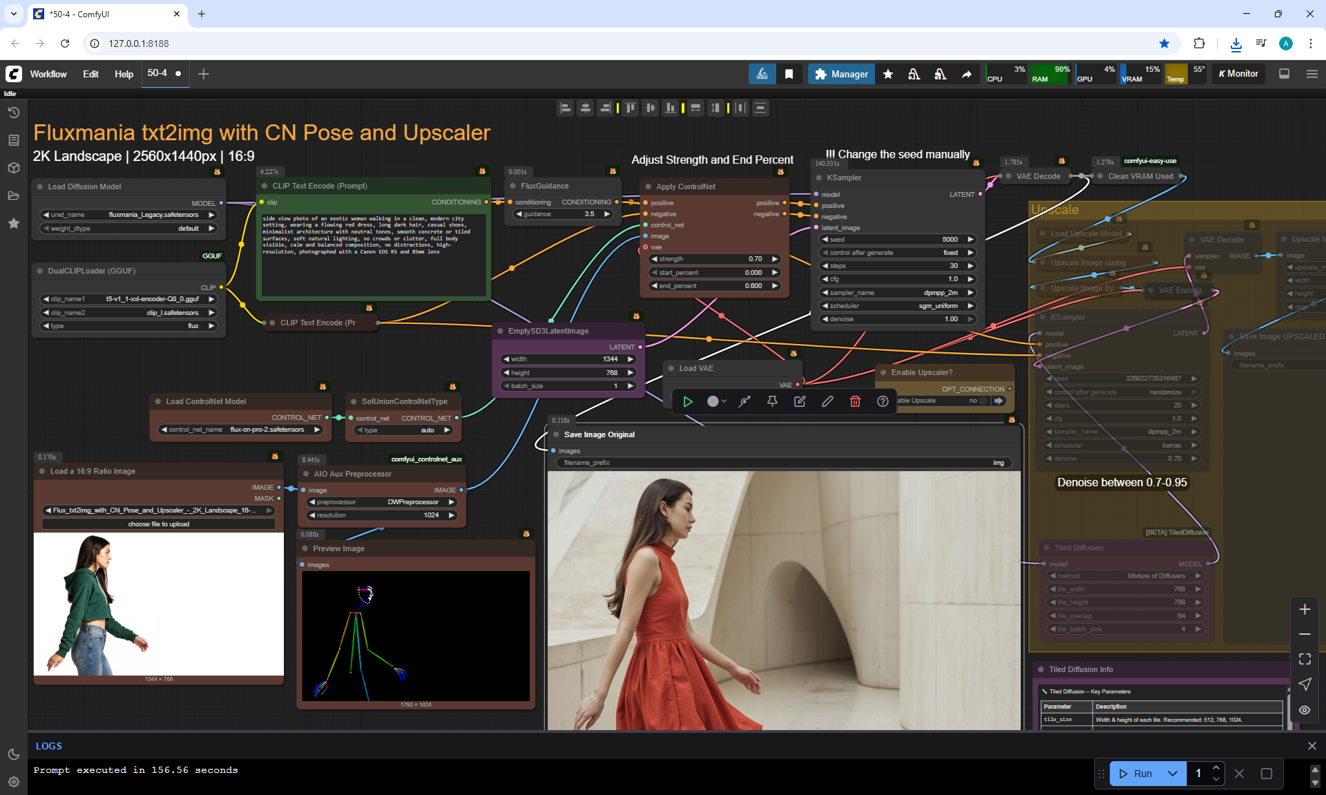
Task: Open the Manager button
Action: [841, 74]
